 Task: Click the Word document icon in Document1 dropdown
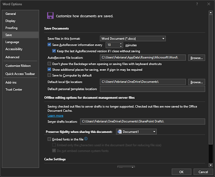pyautogui.click(x=120, y=132)
